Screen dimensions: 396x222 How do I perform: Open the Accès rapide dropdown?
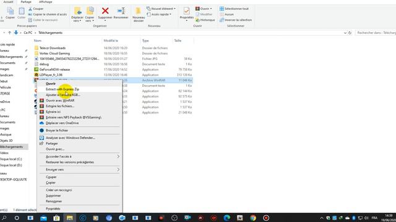(159, 14)
